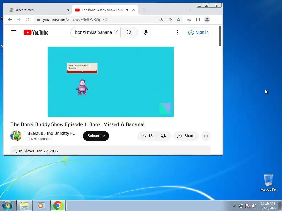Go to YouTube home via logo
Viewport: 282px width, 211px height.
pos(36,32)
